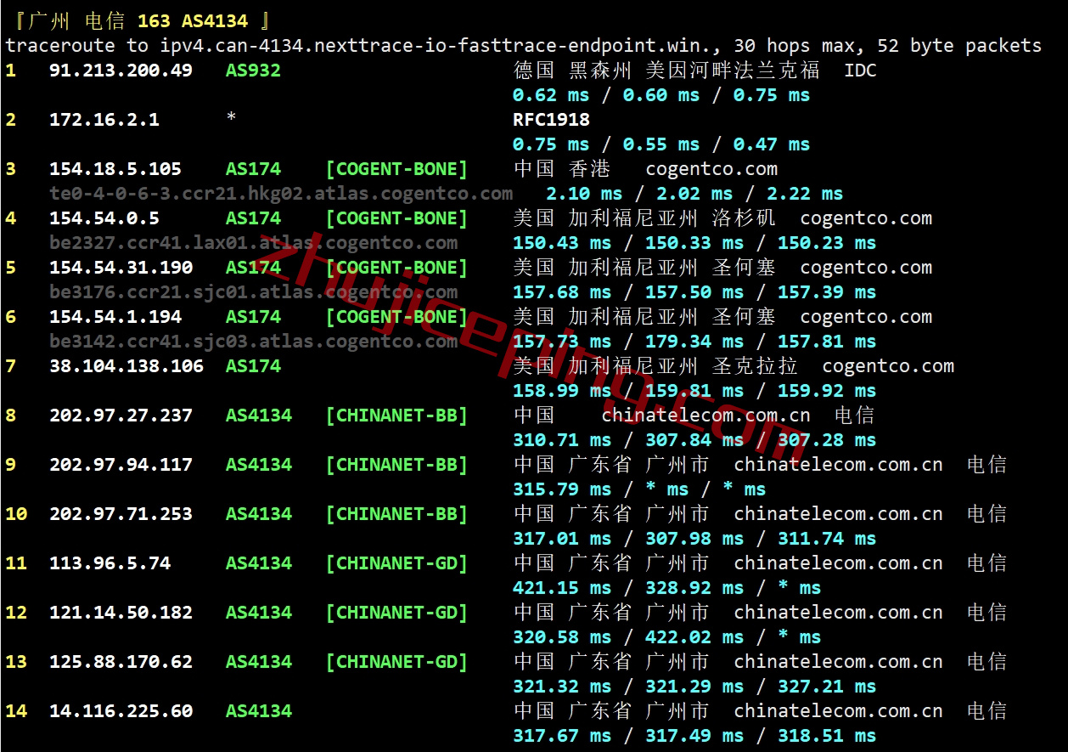The height and width of the screenshot is (752, 1068).
Task: Click hostname be3142.ccr41.sjc03.atlas.cogentco.com
Action: 253,342
